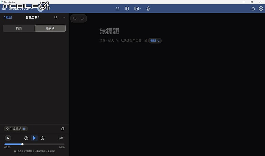Open audio clip ellipsis menu
The height and width of the screenshot is (156, 265).
(64, 17)
